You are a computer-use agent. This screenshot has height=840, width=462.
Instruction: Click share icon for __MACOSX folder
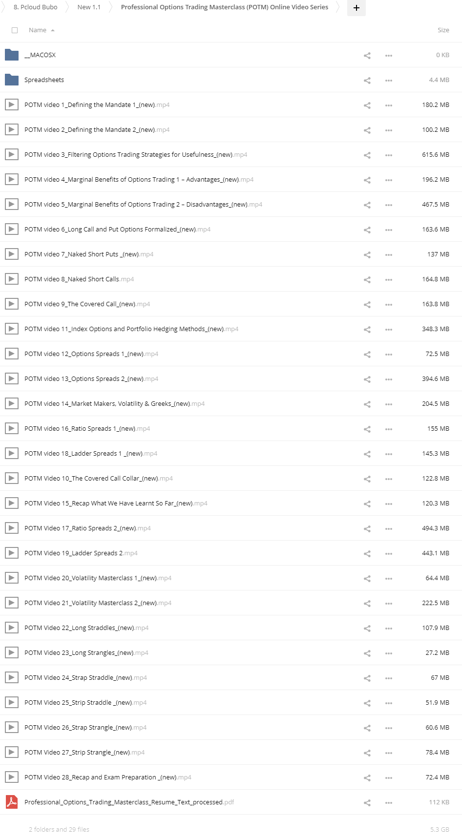click(x=367, y=56)
